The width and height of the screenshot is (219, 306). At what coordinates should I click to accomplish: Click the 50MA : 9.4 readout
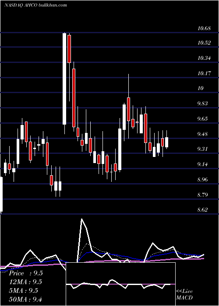click(25, 299)
